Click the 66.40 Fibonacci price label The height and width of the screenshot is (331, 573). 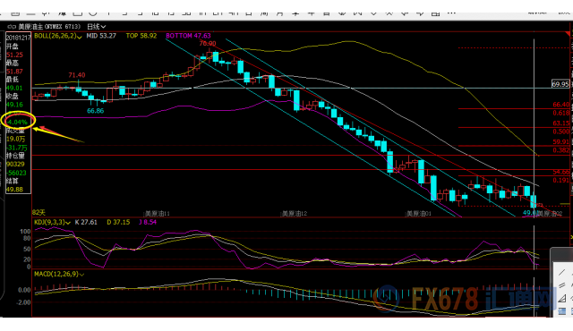[561, 105]
